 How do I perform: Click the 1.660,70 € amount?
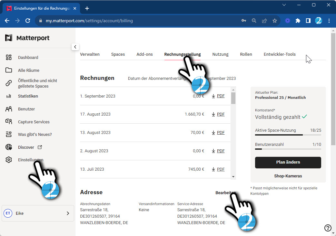pos(194,114)
